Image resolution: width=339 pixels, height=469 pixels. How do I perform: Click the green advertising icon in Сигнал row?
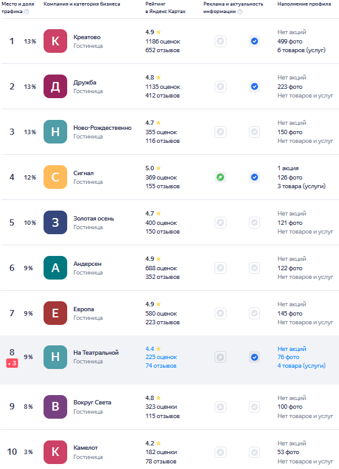coord(220,178)
